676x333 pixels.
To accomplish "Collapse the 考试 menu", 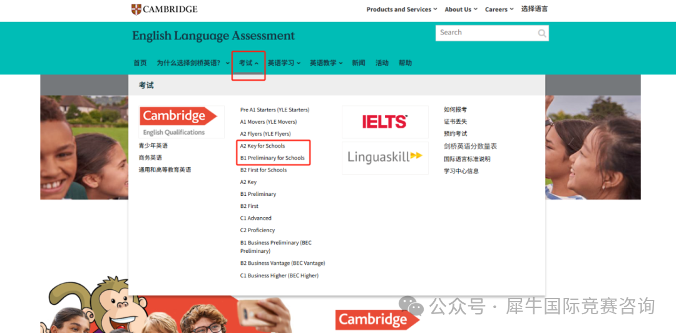I will [x=248, y=63].
